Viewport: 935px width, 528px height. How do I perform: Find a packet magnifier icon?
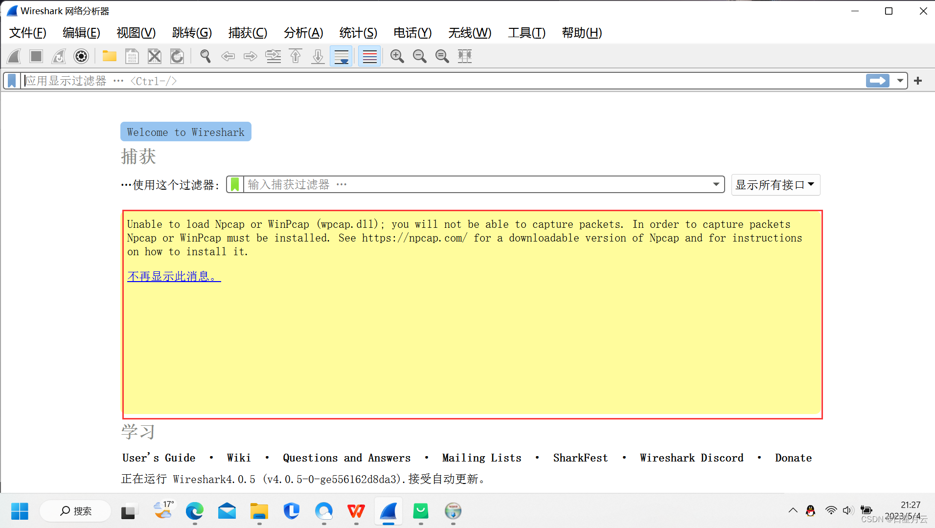click(205, 56)
